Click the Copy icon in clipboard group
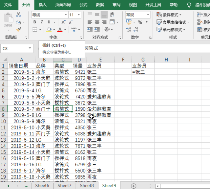The width and height of the screenshot is (210, 189). [18, 22]
